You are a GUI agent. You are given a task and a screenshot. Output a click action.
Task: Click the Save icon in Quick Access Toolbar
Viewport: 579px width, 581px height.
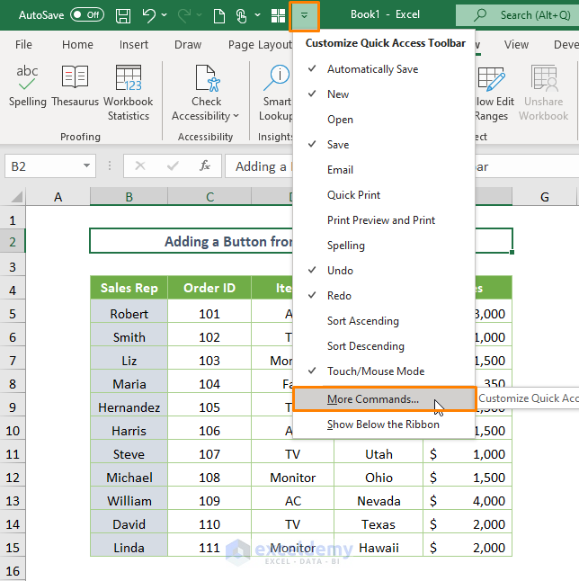point(123,15)
